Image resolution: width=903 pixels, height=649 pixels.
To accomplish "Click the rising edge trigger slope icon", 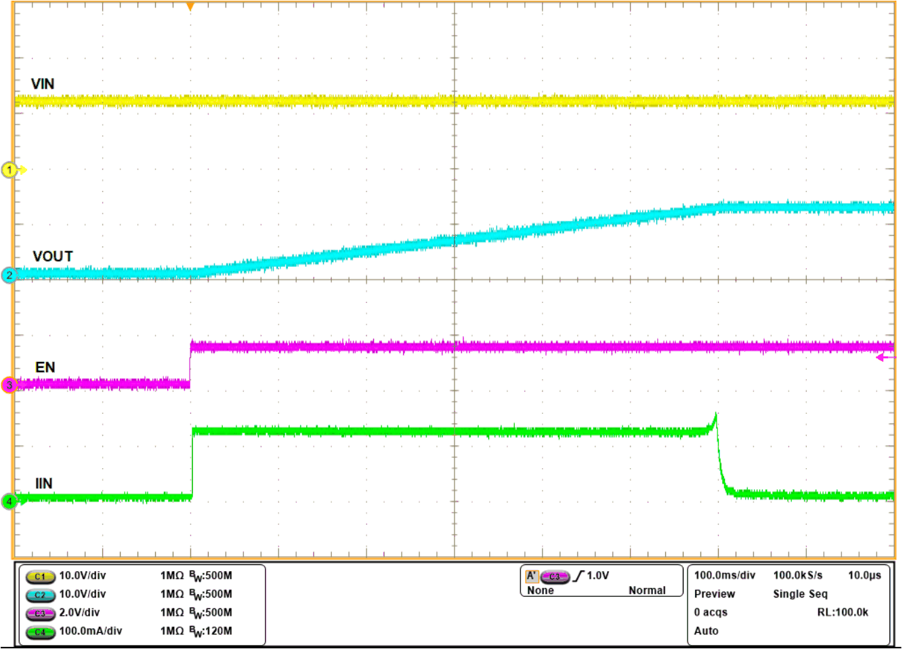I will tap(579, 576).
